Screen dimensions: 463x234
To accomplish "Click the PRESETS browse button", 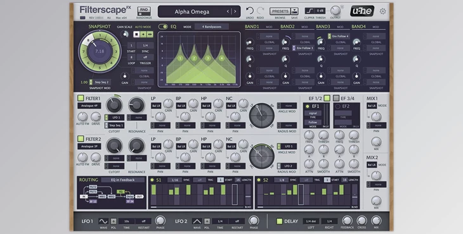I will (280, 11).
